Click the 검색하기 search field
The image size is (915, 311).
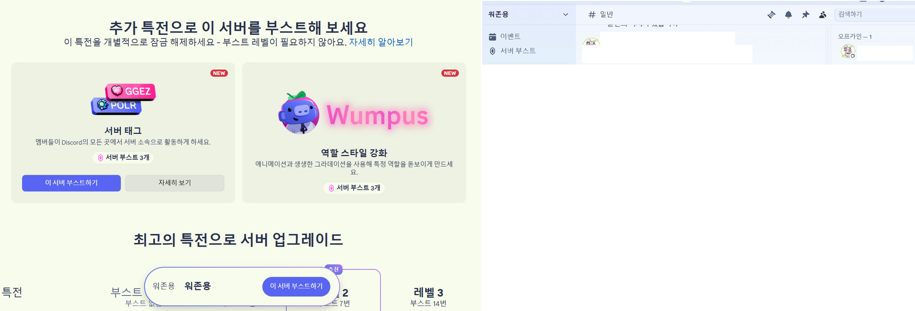coord(874,15)
